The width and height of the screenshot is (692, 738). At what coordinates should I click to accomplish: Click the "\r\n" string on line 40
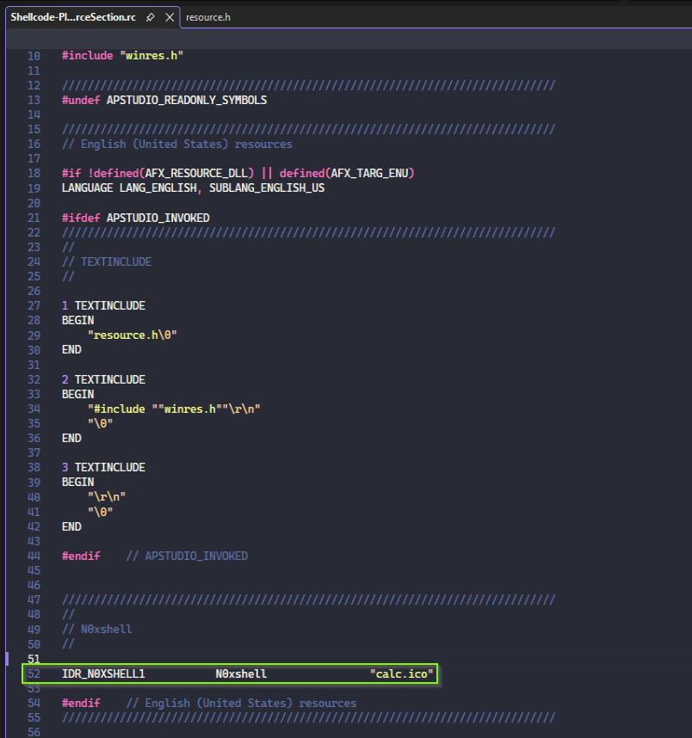pyautogui.click(x=107, y=496)
